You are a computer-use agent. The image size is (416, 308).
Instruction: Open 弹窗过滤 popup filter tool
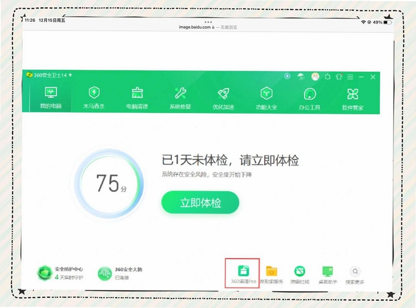[300, 275]
